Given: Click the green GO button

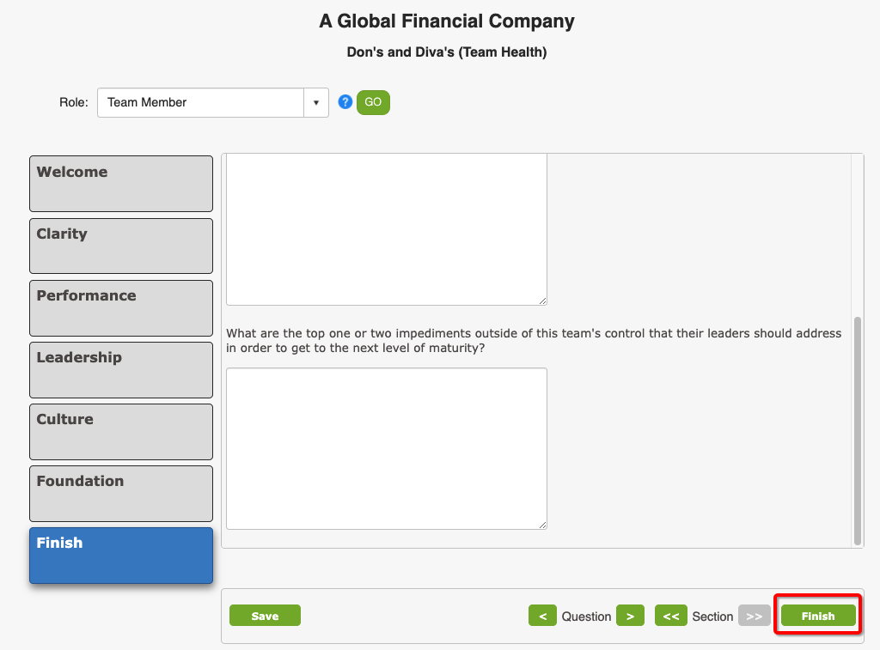Looking at the screenshot, I should [373, 102].
